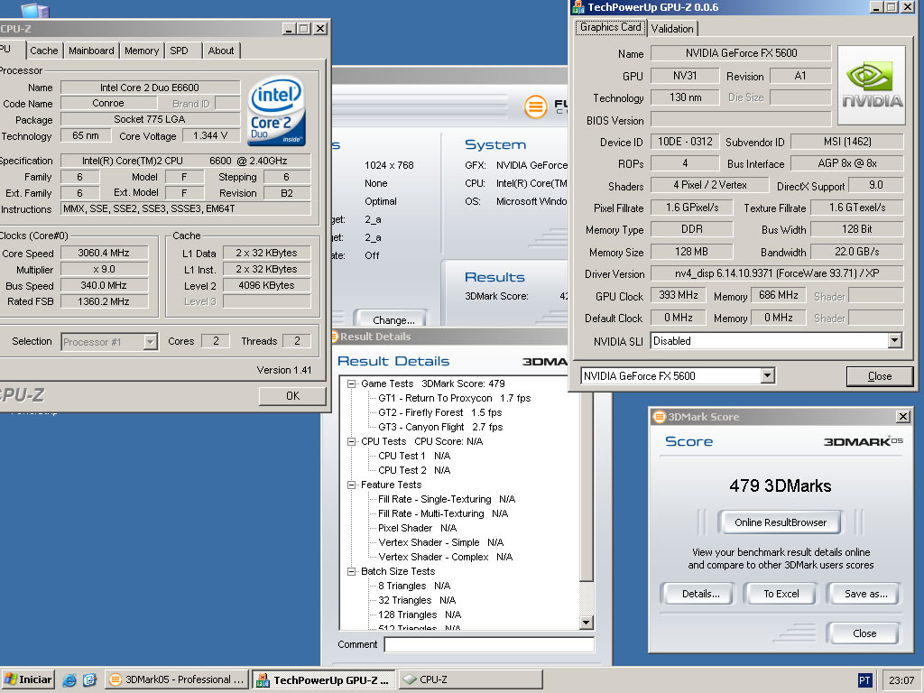The height and width of the screenshot is (693, 924).
Task: Click the Comment input field
Action: point(489,644)
